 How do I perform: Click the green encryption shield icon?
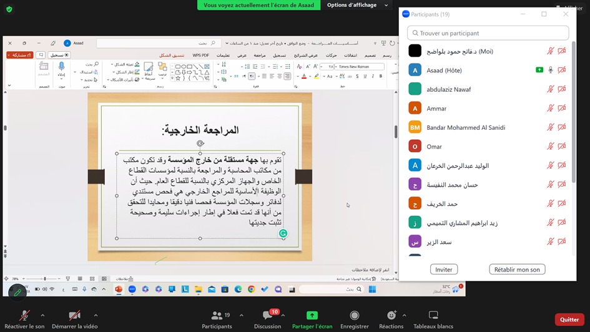9,9
